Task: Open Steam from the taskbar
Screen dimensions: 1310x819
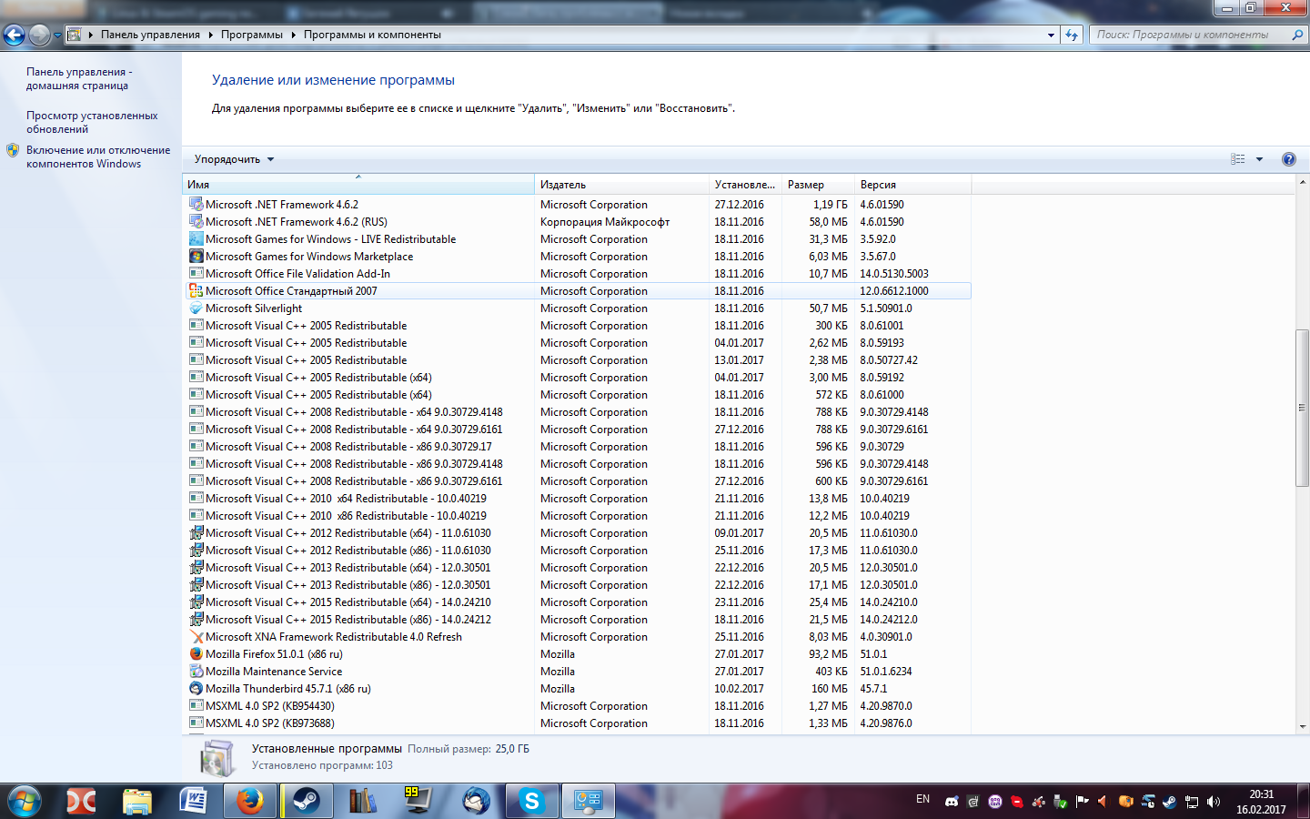Action: (x=306, y=801)
